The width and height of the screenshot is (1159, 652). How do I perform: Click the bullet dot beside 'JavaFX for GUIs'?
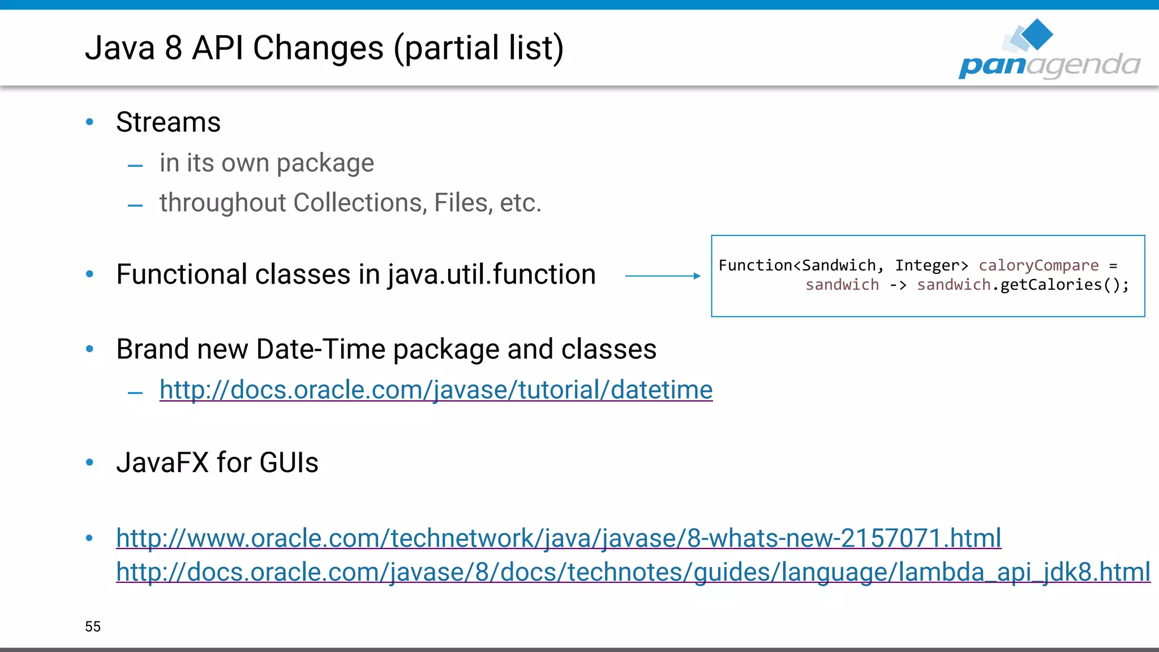[x=89, y=462]
